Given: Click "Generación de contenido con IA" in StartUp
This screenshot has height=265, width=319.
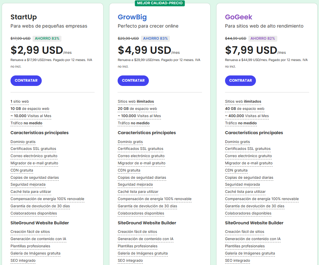Looking at the screenshot, I should 38,239.
